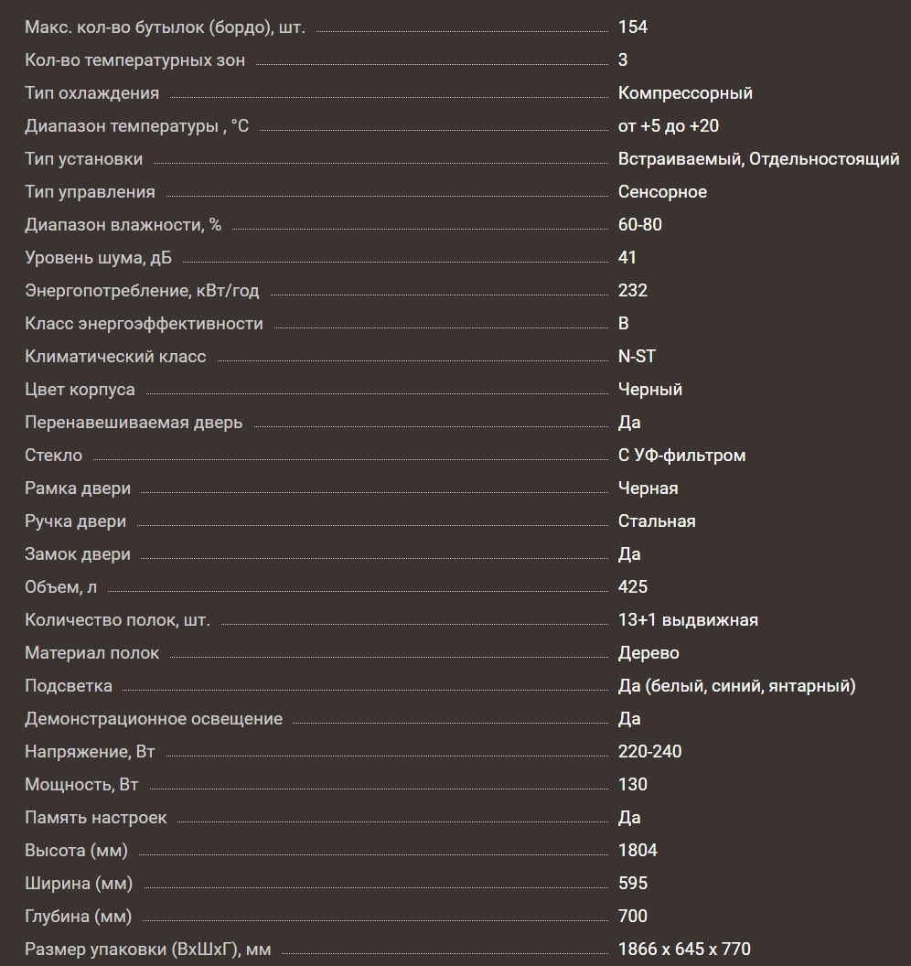The image size is (911, 966).
Task: Click the climate class value 'N-ST'
Action: click(x=637, y=357)
